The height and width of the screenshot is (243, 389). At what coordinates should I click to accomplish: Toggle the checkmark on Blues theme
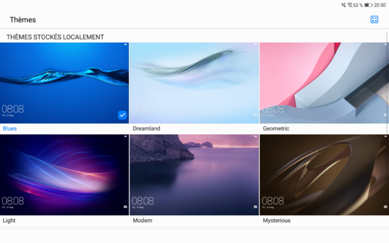[123, 115]
